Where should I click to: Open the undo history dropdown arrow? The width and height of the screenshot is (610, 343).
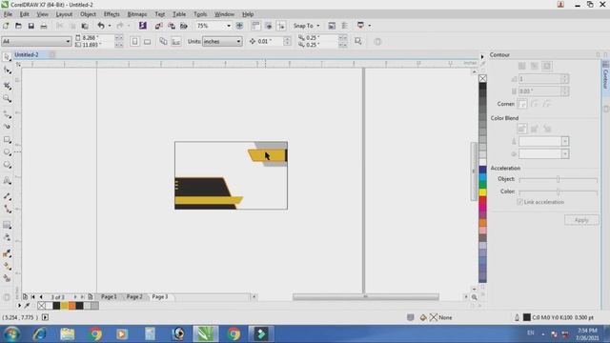[x=110, y=26]
